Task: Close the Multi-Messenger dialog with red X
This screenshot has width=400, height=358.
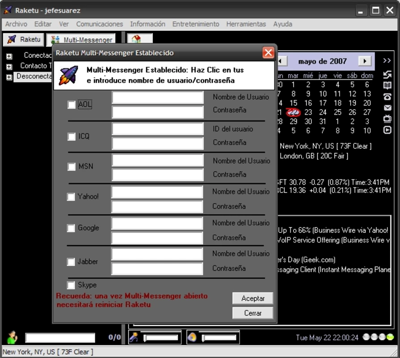Action: (x=268, y=53)
